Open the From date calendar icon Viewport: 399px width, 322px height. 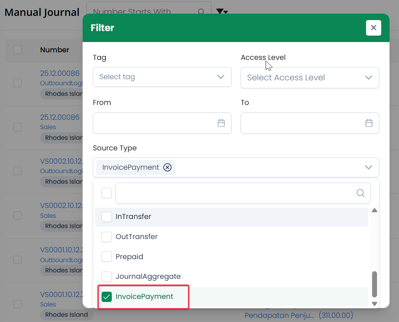(x=221, y=123)
